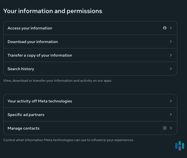Image resolution: width=187 pixels, height=158 pixels.
Task: Open Search history settings
Action: click(x=21, y=69)
